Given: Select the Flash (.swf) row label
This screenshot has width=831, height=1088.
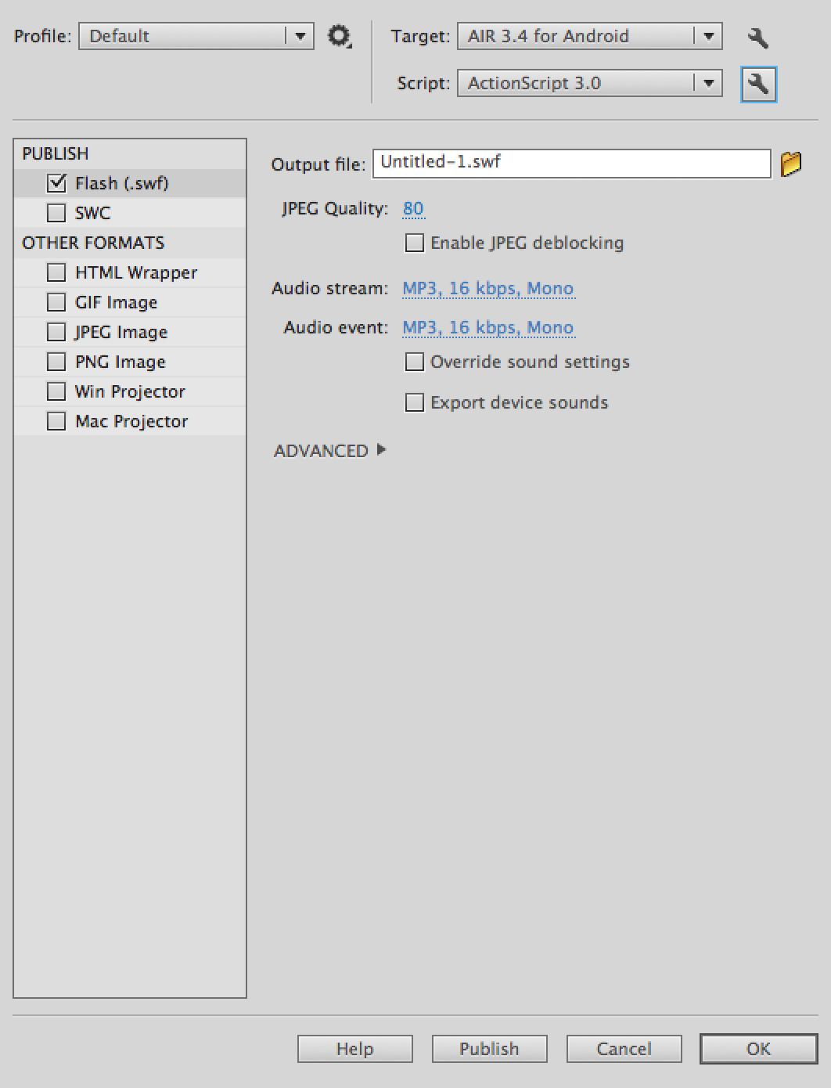Looking at the screenshot, I should pos(122,183).
